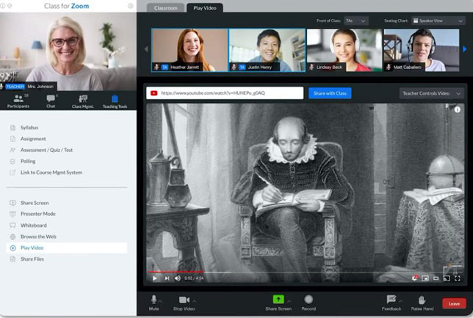Mute the YouTube video volume
Viewport: 473px width, 318px height.
point(178,278)
